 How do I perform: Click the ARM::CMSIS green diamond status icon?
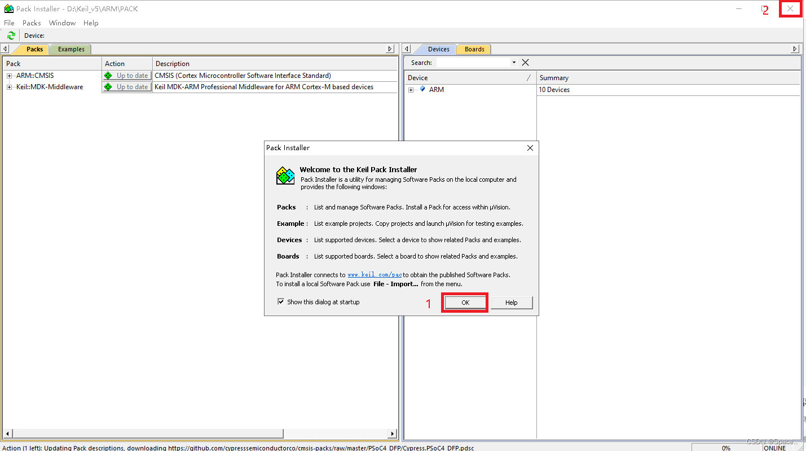[108, 76]
